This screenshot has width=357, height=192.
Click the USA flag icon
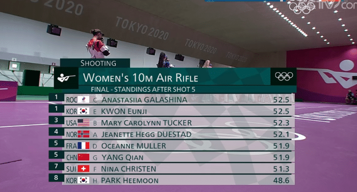pos(83,123)
